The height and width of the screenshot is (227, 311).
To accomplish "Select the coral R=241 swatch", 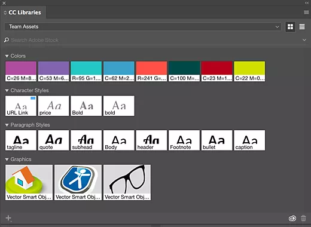I will pyautogui.click(x=151, y=71).
